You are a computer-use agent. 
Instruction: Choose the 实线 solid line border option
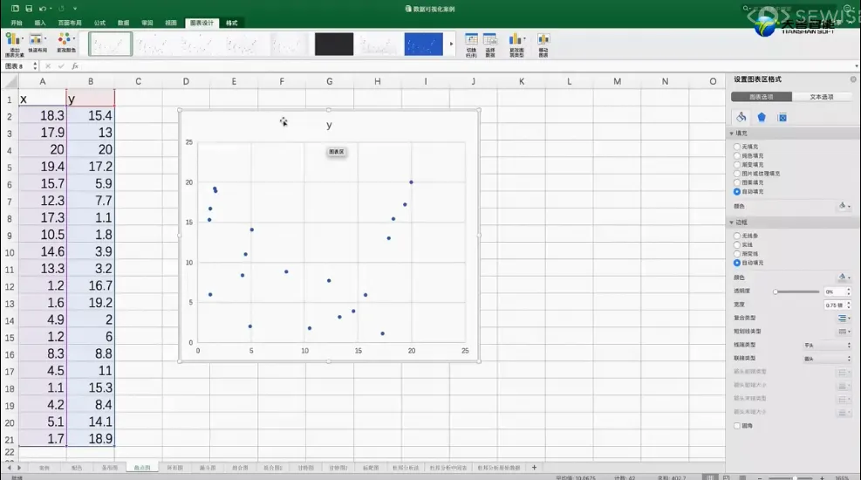tap(737, 244)
